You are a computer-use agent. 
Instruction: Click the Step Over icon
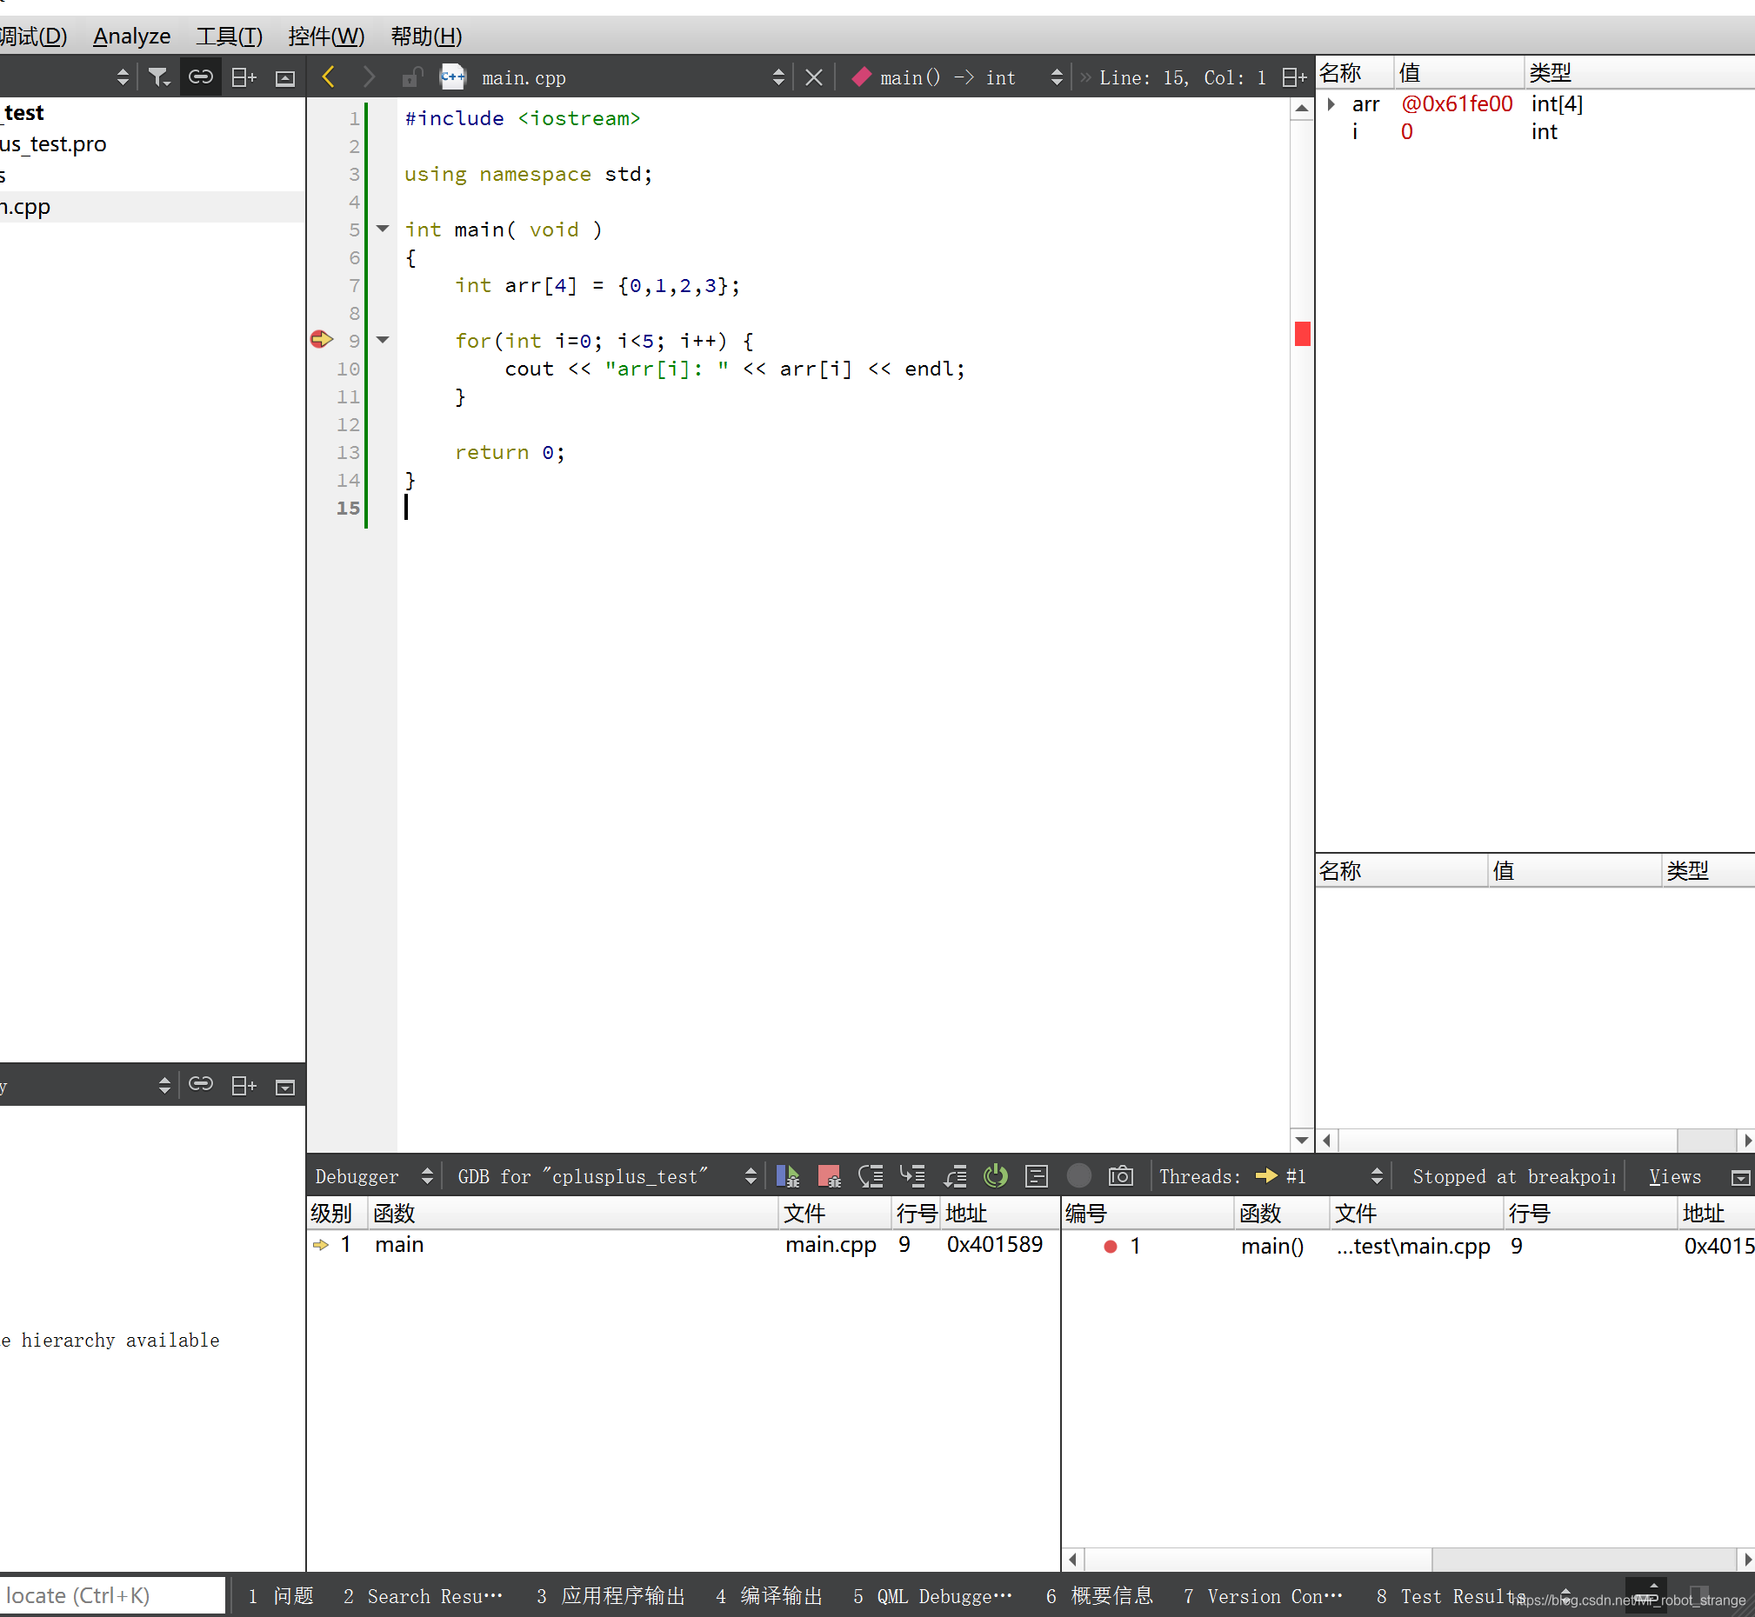[870, 1176]
